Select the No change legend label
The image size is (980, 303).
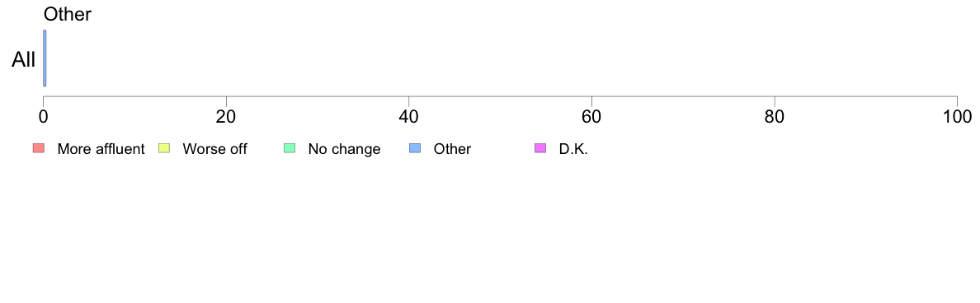(344, 149)
